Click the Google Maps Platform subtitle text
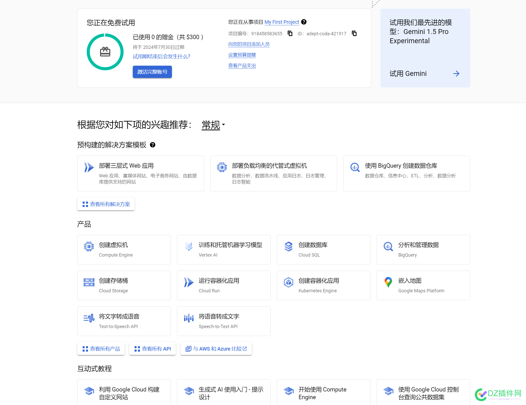Image resolution: width=526 pixels, height=405 pixels. (x=421, y=291)
